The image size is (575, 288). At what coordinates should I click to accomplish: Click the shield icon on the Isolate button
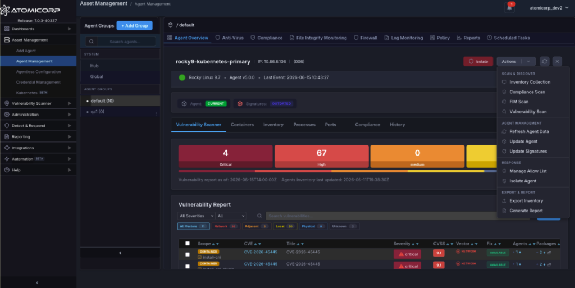[x=471, y=62]
